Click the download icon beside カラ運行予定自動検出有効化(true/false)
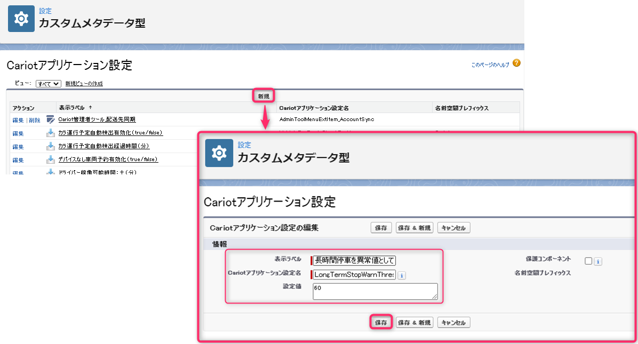The height and width of the screenshot is (344, 638). coord(51,133)
